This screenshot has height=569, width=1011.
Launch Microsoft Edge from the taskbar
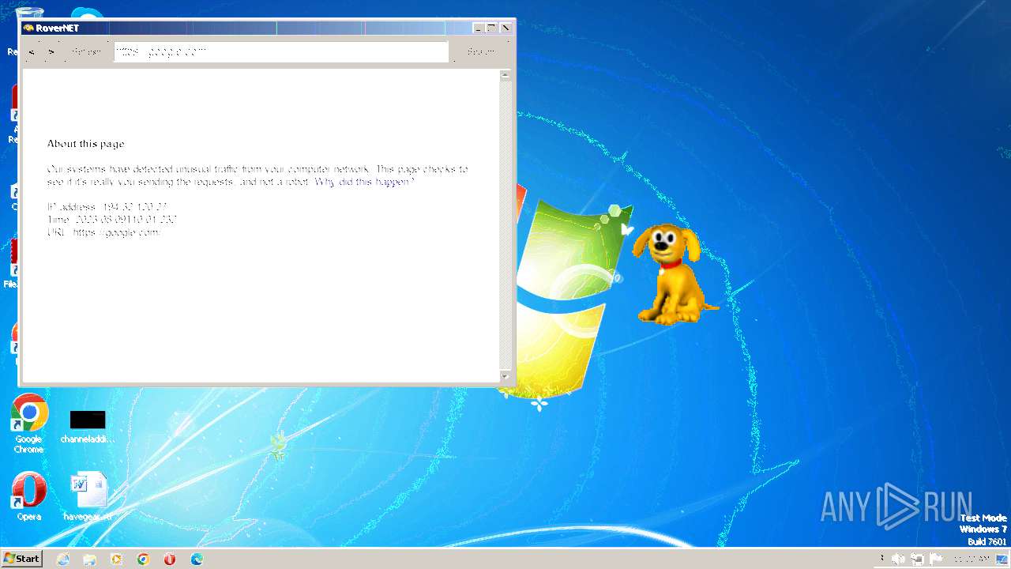click(197, 559)
